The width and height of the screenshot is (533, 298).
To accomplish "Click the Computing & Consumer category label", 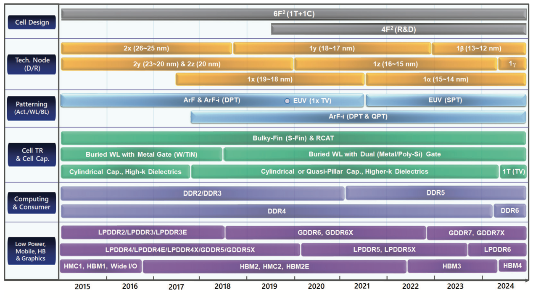I will point(32,203).
